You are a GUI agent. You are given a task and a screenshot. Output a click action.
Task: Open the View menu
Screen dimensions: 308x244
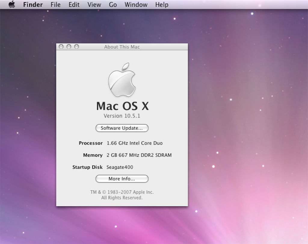(94, 5)
